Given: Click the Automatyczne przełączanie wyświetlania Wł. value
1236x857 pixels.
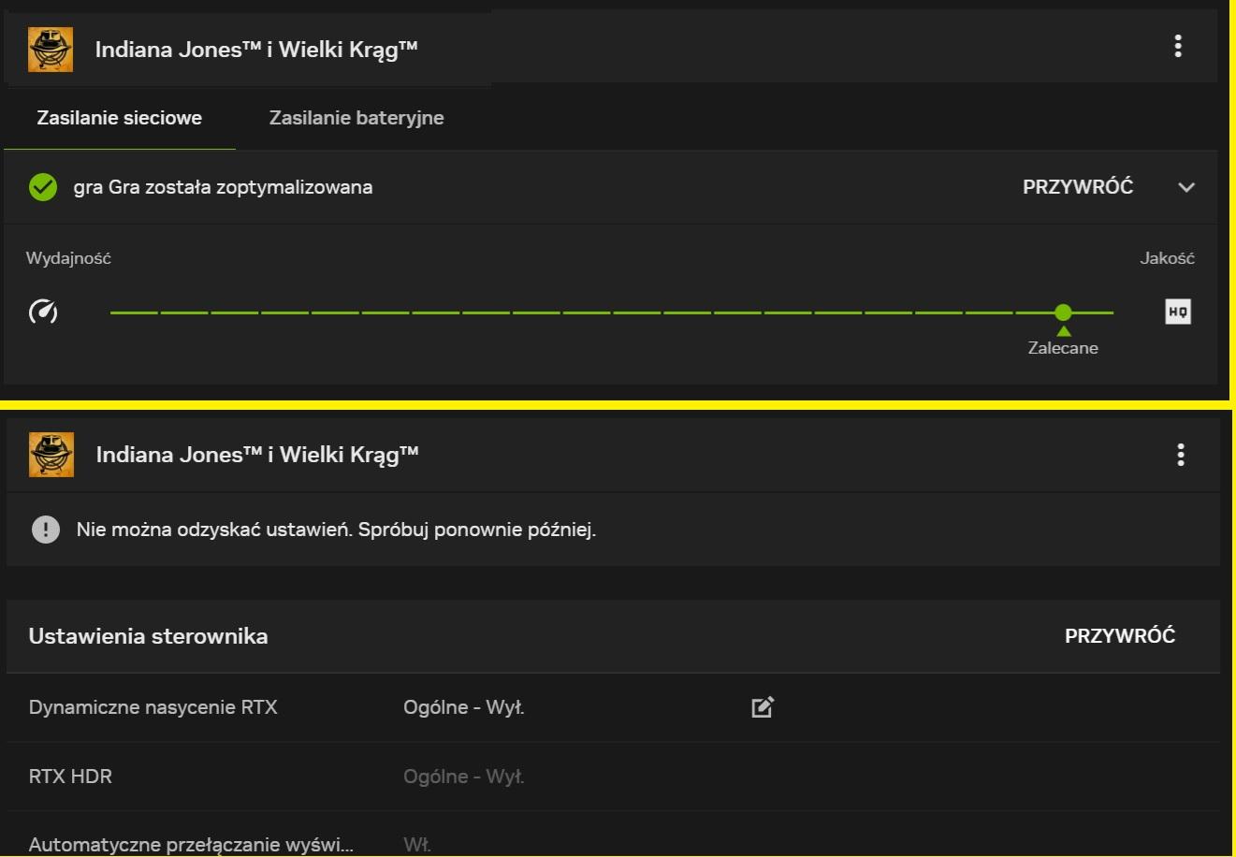Looking at the screenshot, I should [417, 844].
